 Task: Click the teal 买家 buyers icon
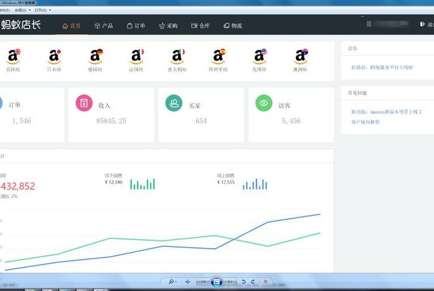point(174,103)
